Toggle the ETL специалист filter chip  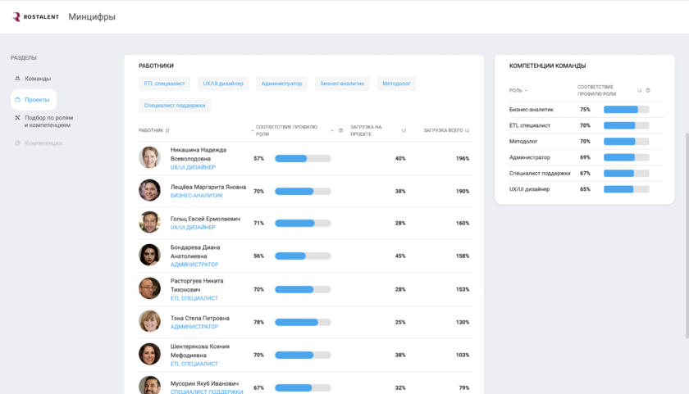point(165,84)
